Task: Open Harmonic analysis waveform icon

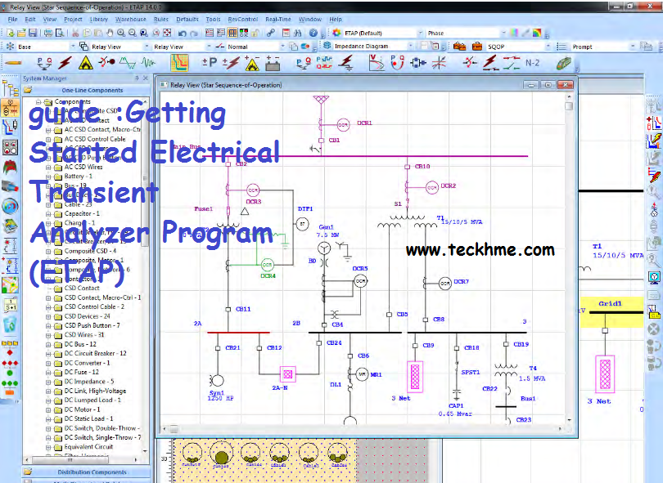Action: pos(127,63)
